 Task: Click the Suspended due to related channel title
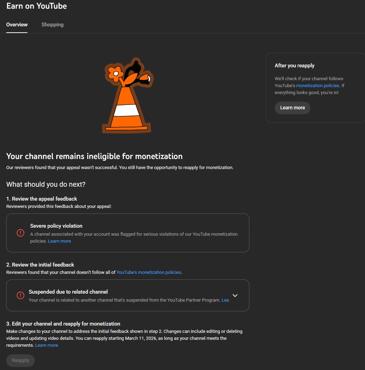click(x=68, y=292)
